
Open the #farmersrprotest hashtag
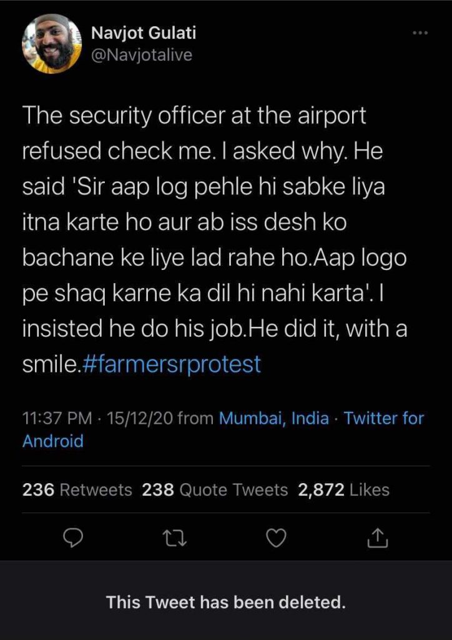pyautogui.click(x=171, y=364)
